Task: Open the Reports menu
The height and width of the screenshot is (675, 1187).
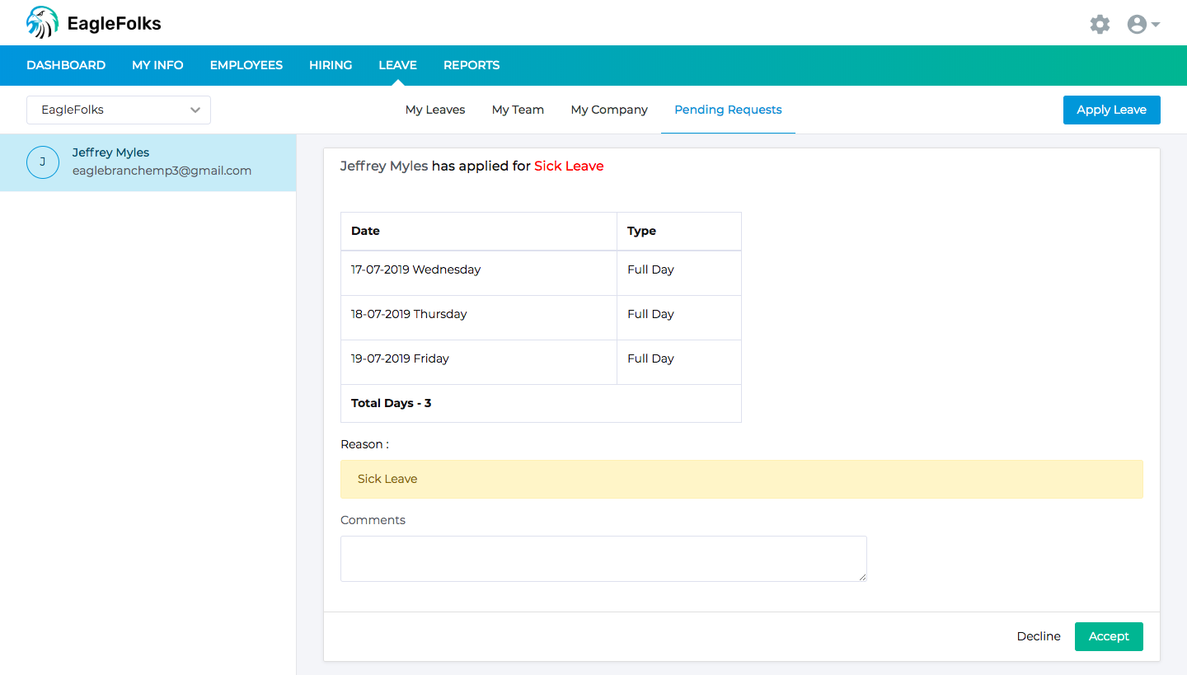Action: point(472,65)
